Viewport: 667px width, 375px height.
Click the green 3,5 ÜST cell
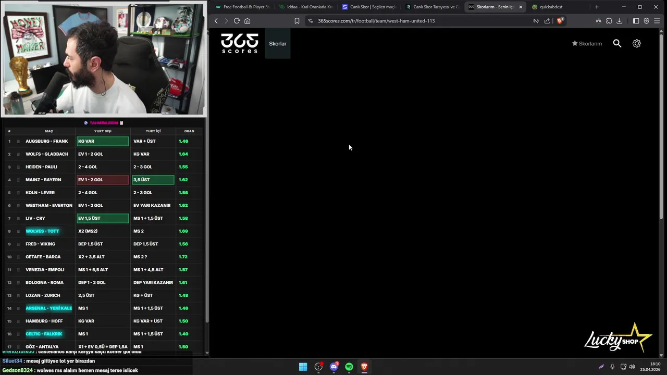pos(153,180)
